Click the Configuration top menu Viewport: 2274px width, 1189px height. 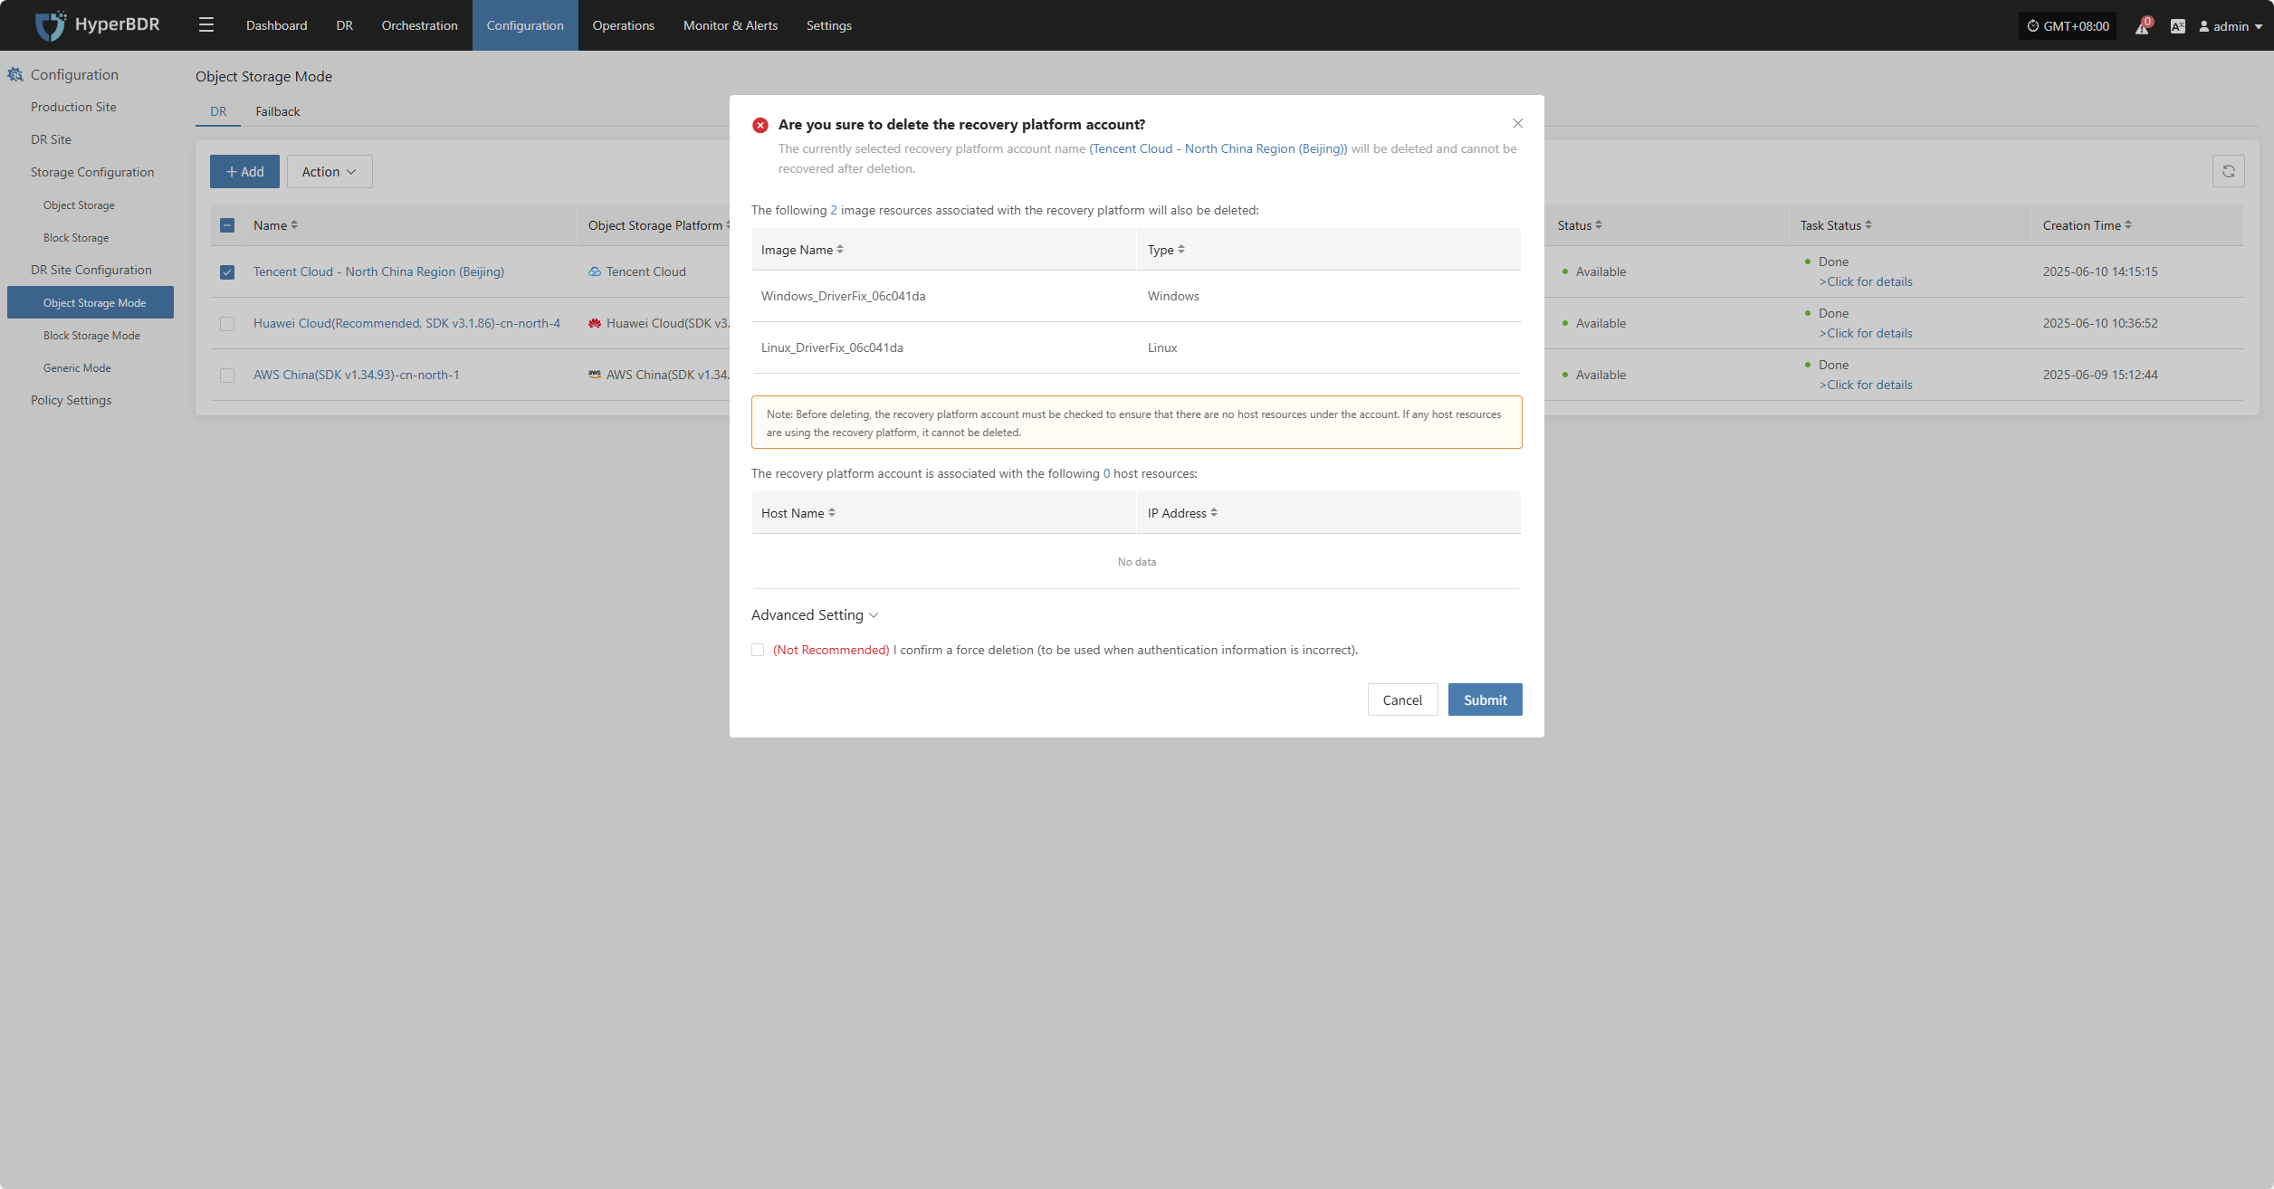525,25
